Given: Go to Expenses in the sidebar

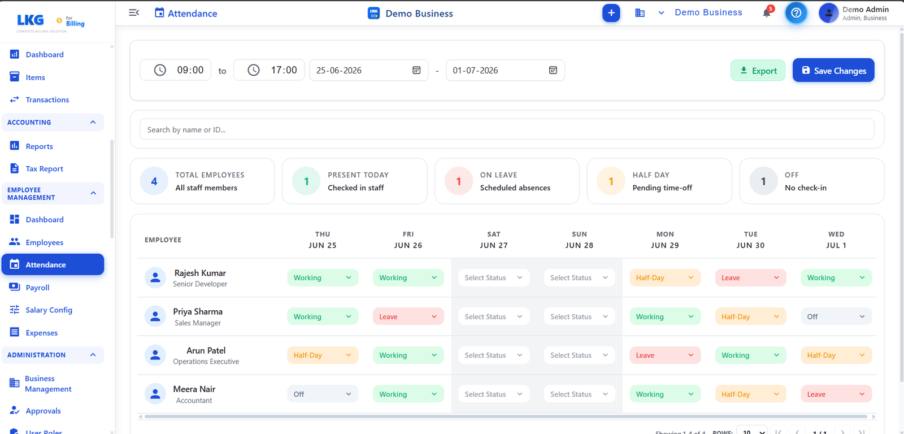Looking at the screenshot, I should point(41,333).
